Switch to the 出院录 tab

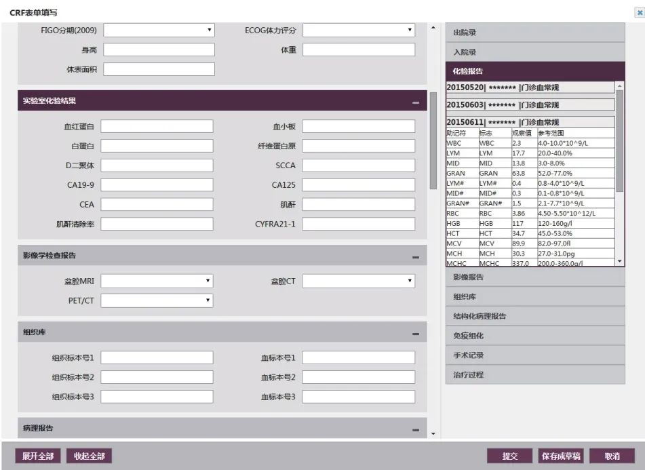[x=534, y=33]
